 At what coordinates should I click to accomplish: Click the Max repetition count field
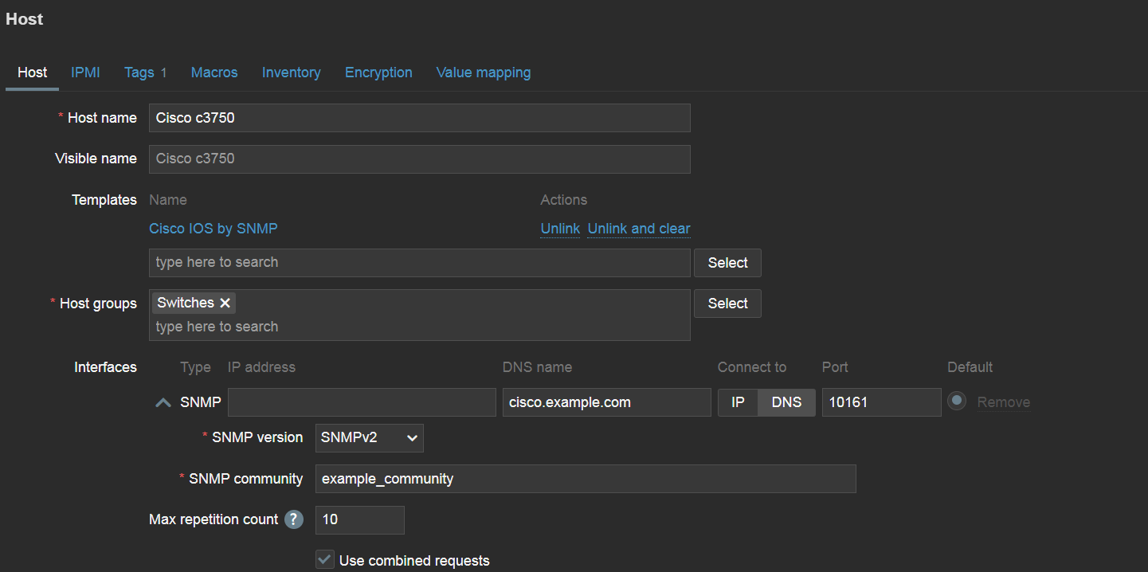pos(360,519)
